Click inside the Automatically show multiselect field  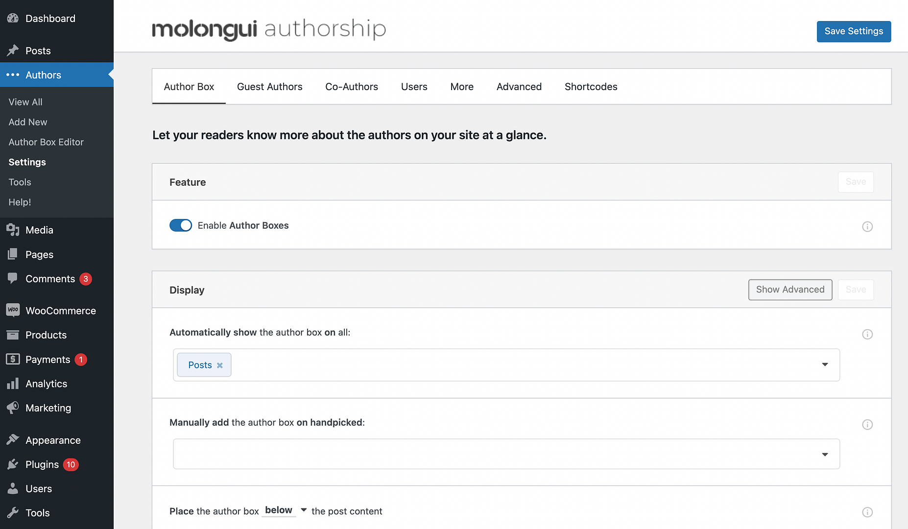[506, 365]
